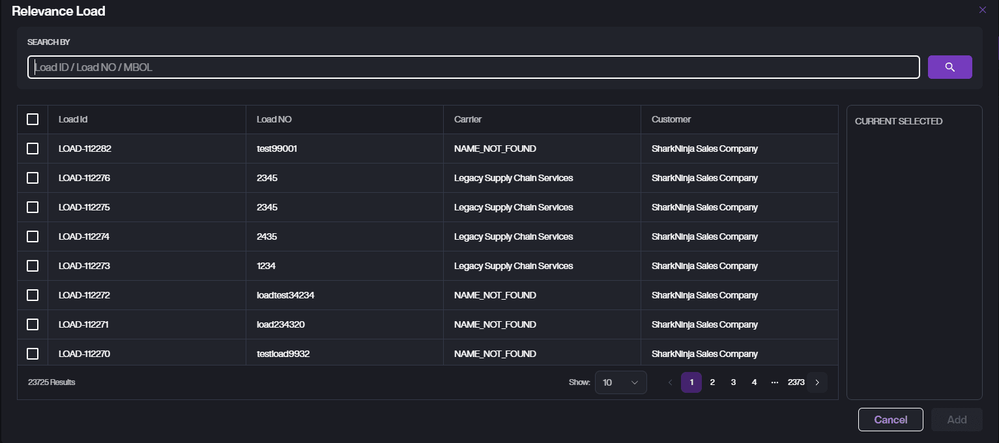Close the Relevance Load dialog
The width and height of the screenshot is (999, 443).
coord(982,10)
